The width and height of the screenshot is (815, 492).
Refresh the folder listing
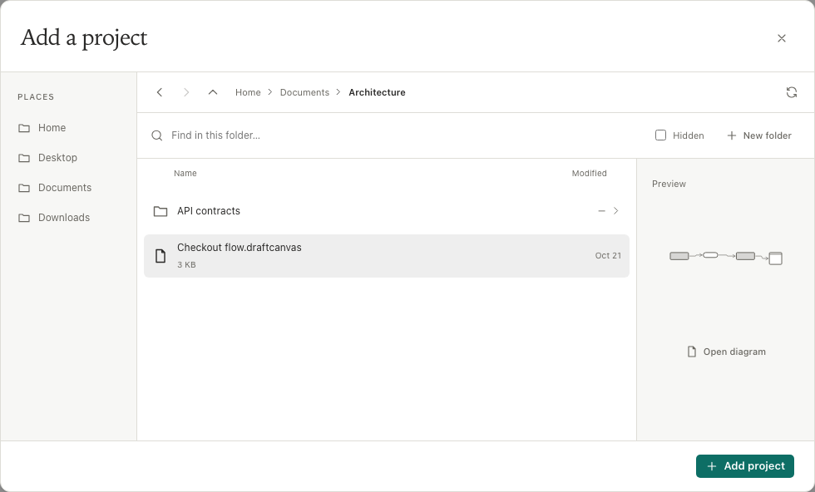pyautogui.click(x=792, y=92)
